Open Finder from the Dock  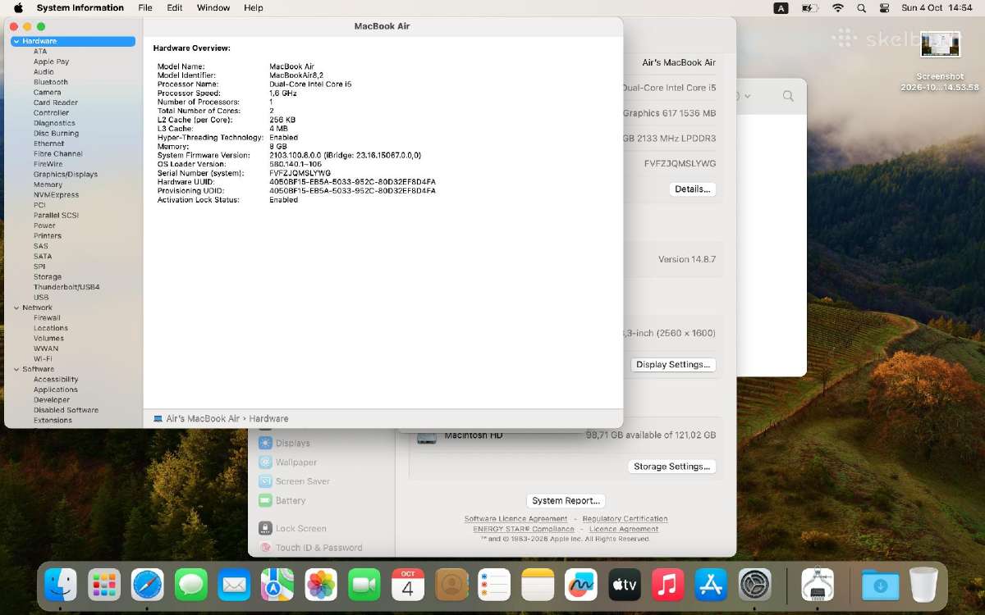[61, 585]
